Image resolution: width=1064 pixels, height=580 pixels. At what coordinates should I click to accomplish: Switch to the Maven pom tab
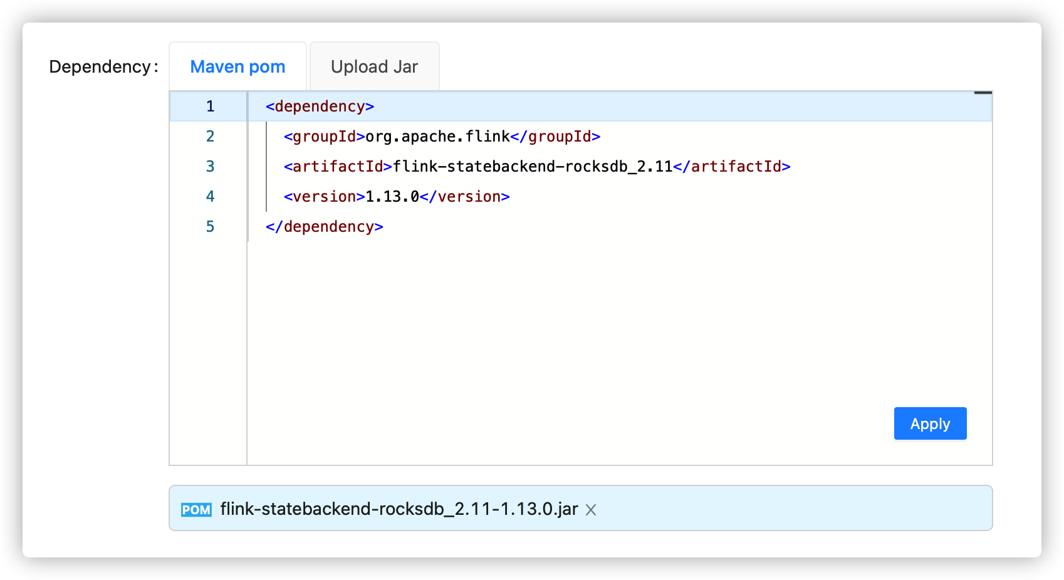tap(237, 67)
